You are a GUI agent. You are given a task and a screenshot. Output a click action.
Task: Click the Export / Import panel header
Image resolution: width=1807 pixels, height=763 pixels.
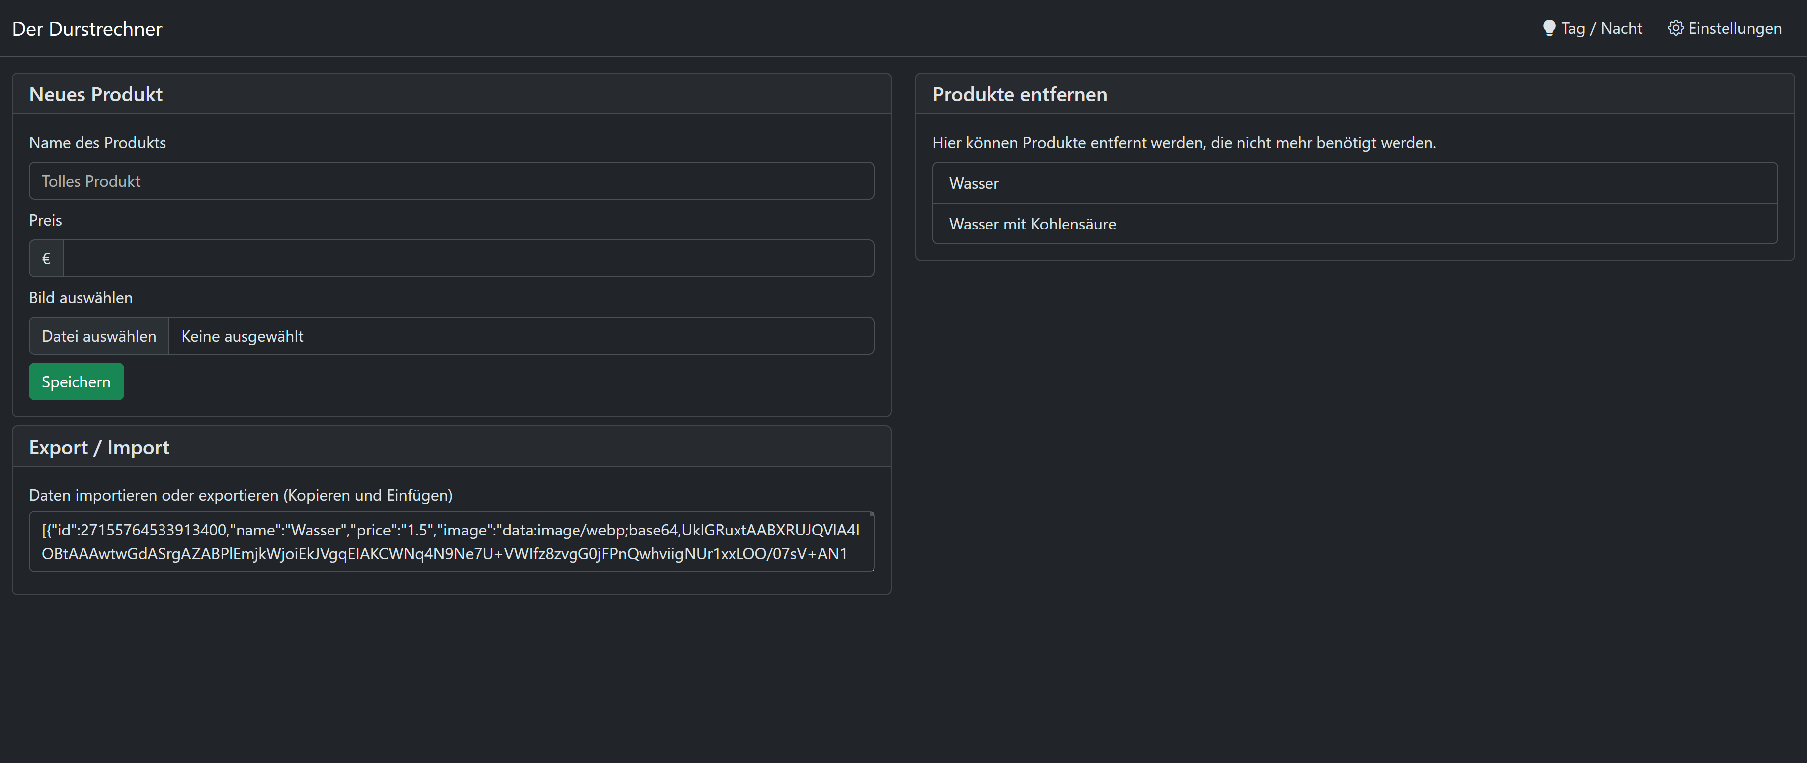click(x=99, y=448)
